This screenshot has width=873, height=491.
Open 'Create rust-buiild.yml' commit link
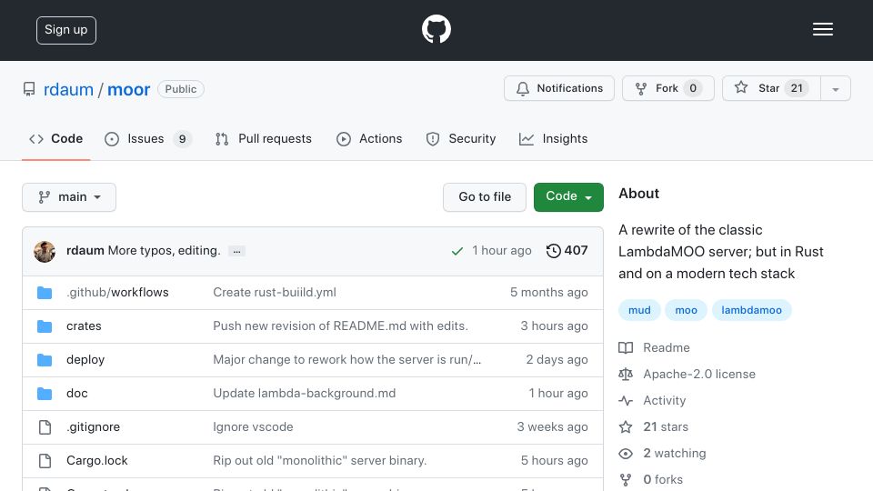pos(275,292)
